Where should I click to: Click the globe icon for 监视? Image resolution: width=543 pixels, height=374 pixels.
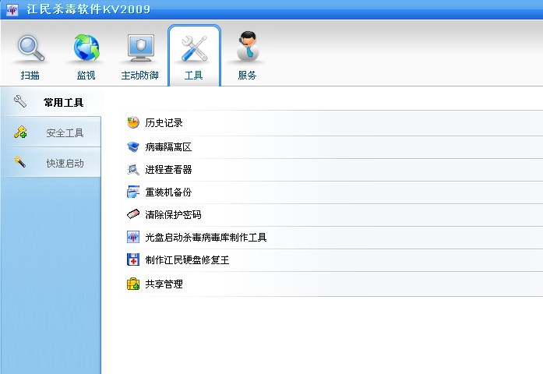tap(86, 48)
